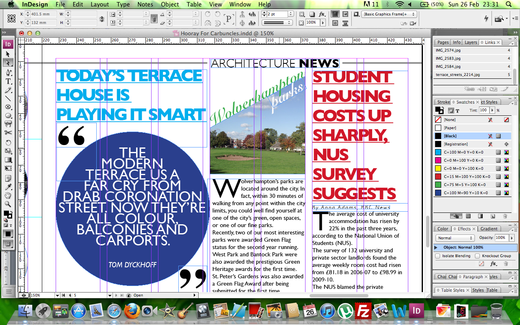This screenshot has width=520, height=325.
Task: Open the Basic Graphics Frame style dropdown
Action: (389, 14)
